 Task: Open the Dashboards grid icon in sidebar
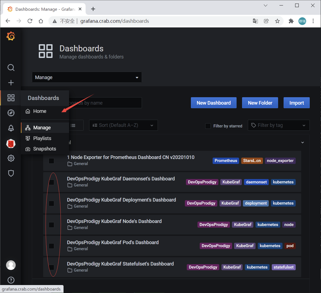(11, 98)
